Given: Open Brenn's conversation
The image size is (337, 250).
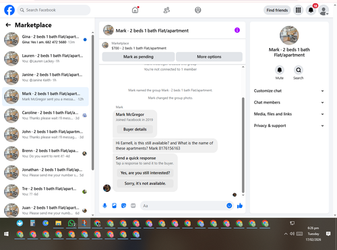Looking at the screenshot, I should tap(45, 153).
